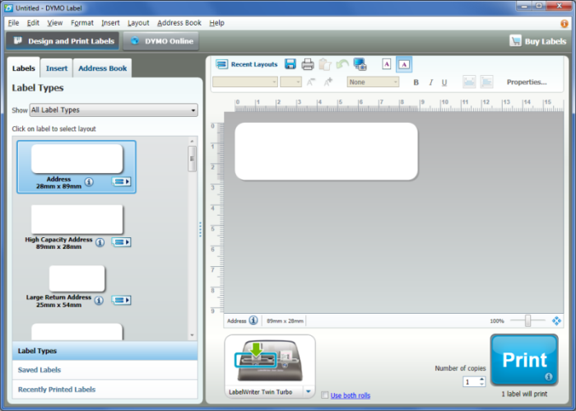Open the Help menu
This screenshot has width=576, height=411.
[x=216, y=23]
